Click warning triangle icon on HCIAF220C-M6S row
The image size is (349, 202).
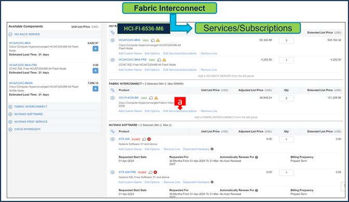click(x=158, y=40)
